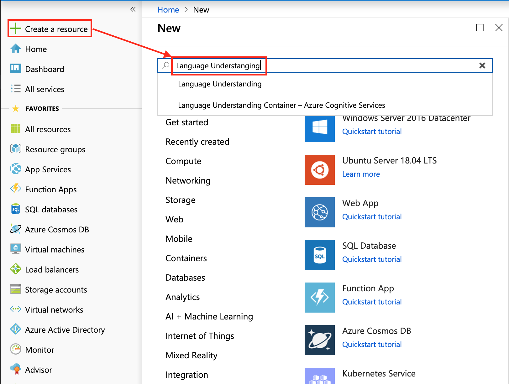Screen dimensions: 509x384
Task: Click the Load balancers diamond icon
Action: 15,269
